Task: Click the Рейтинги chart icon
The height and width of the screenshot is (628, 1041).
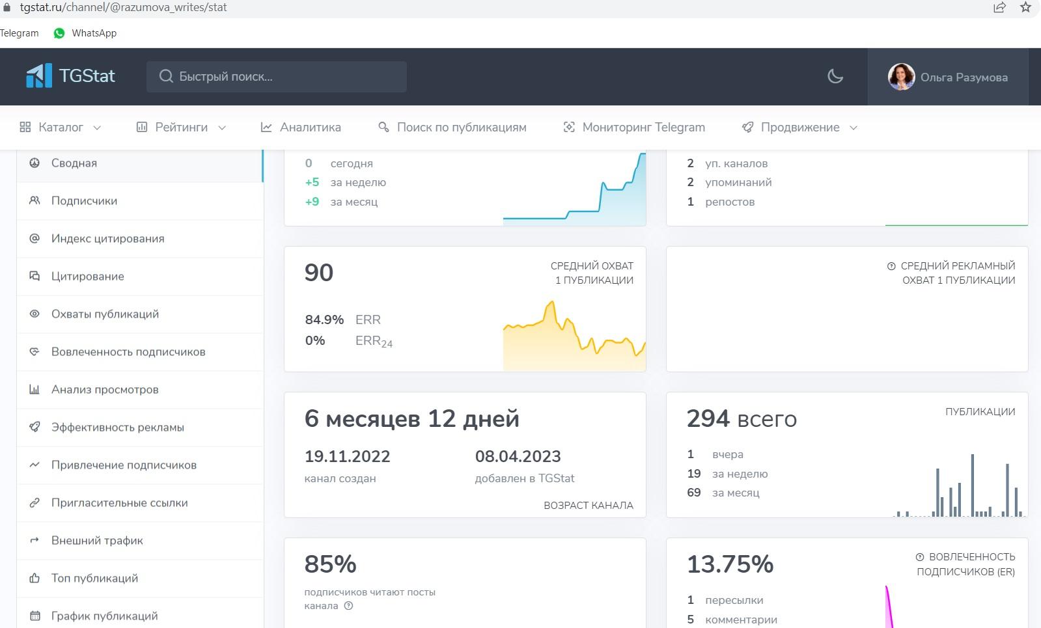Action: (x=142, y=128)
